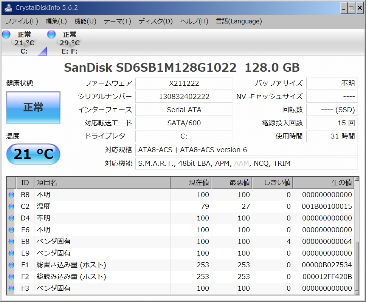Open the 編集(E) menu

pos(56,21)
